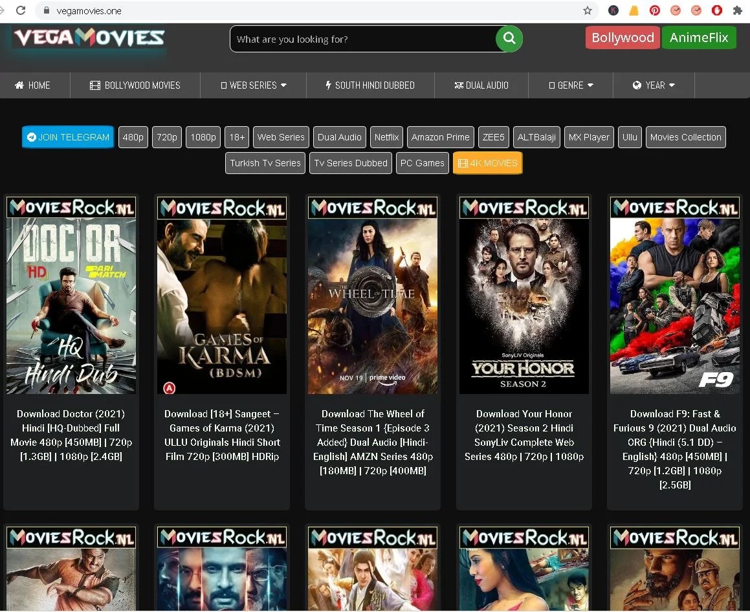Browse the ALTBalaji tag
The height and width of the screenshot is (612, 750).
[536, 137]
